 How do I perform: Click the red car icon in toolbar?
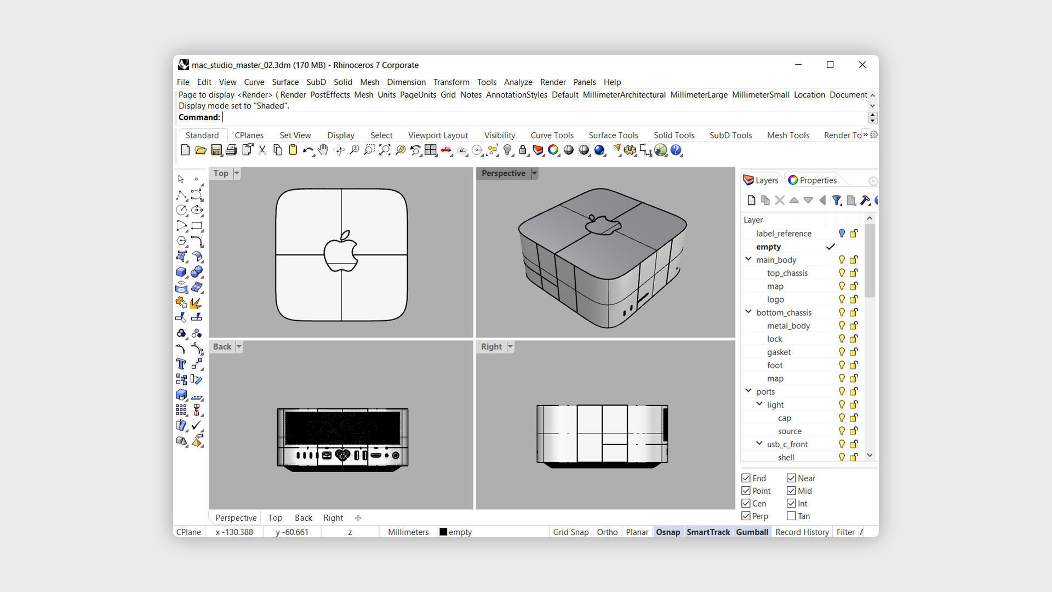click(x=446, y=150)
